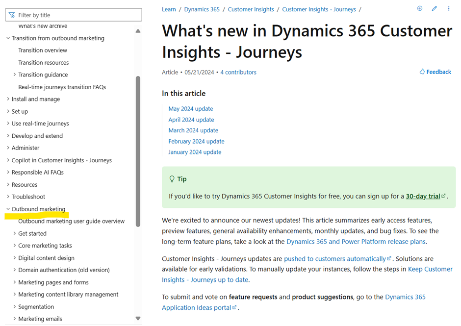Click the Learn breadcrumb link
This screenshot has height=326, width=461.
click(x=169, y=9)
